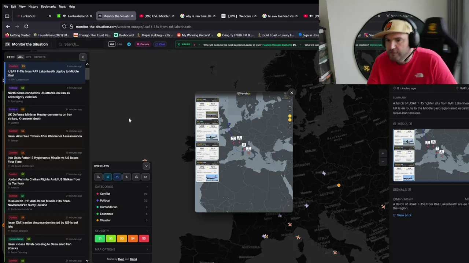Screen dimensions: 469x263
Task: Zoom in the map with plus button
Action: click(383, 153)
